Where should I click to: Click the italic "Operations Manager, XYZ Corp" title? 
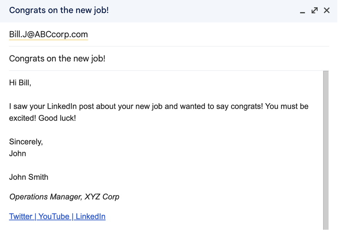[64, 197]
